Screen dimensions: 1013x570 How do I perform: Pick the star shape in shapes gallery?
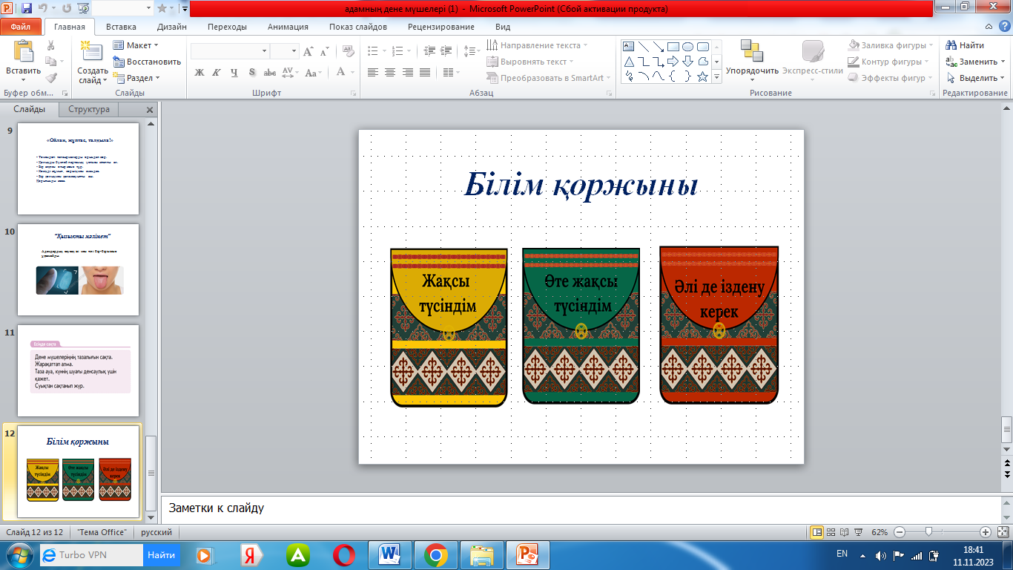pos(702,76)
